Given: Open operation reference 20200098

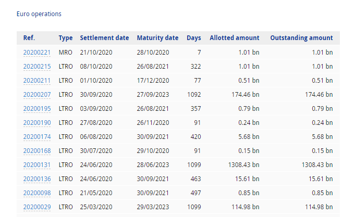Looking at the screenshot, I should (x=37, y=193).
